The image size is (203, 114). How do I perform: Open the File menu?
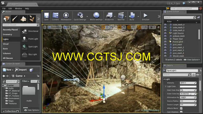point(4,9)
